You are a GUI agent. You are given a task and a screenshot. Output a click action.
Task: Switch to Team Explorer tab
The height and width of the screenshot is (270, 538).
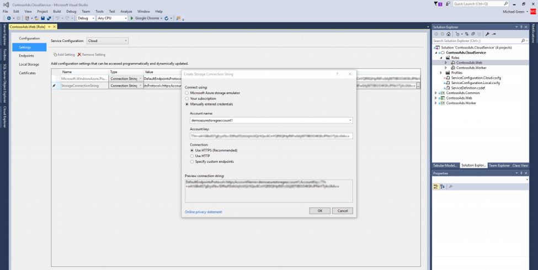pyautogui.click(x=499, y=166)
